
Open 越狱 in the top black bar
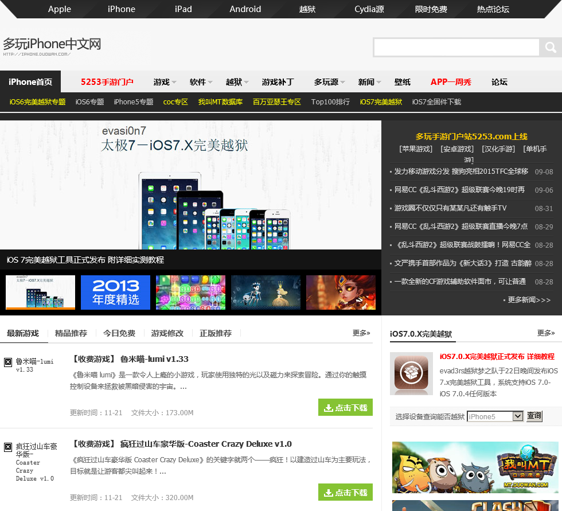[307, 9]
